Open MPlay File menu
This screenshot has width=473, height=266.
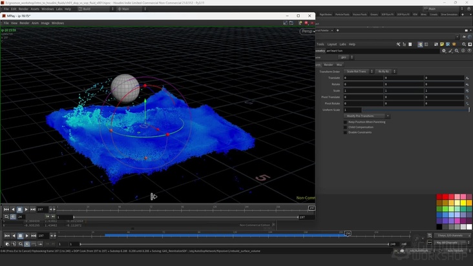tap(6, 23)
